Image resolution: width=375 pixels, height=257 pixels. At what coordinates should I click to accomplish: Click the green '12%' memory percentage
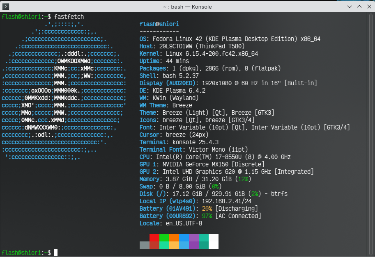[243, 180]
